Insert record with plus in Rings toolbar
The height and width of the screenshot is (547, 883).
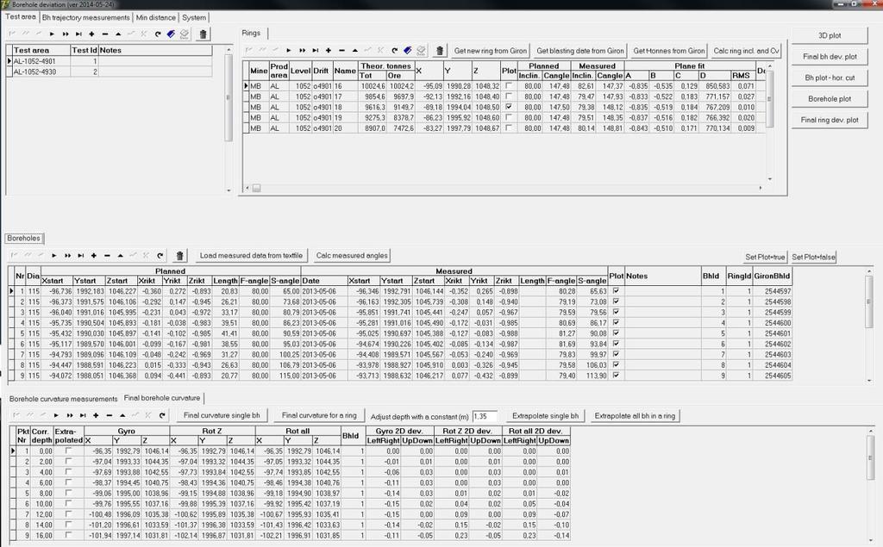tap(329, 51)
